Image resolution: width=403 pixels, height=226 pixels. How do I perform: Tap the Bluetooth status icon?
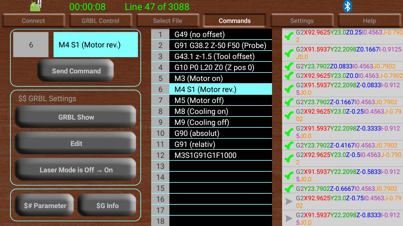point(347,6)
